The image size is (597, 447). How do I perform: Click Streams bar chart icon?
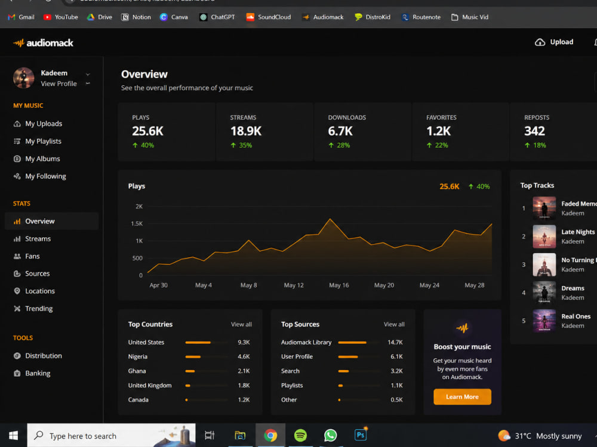coord(17,239)
